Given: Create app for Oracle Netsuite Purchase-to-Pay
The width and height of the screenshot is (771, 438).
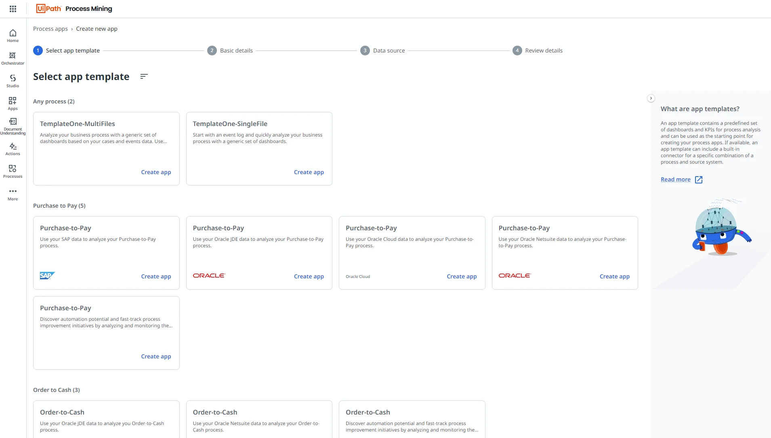Looking at the screenshot, I should pos(615,276).
